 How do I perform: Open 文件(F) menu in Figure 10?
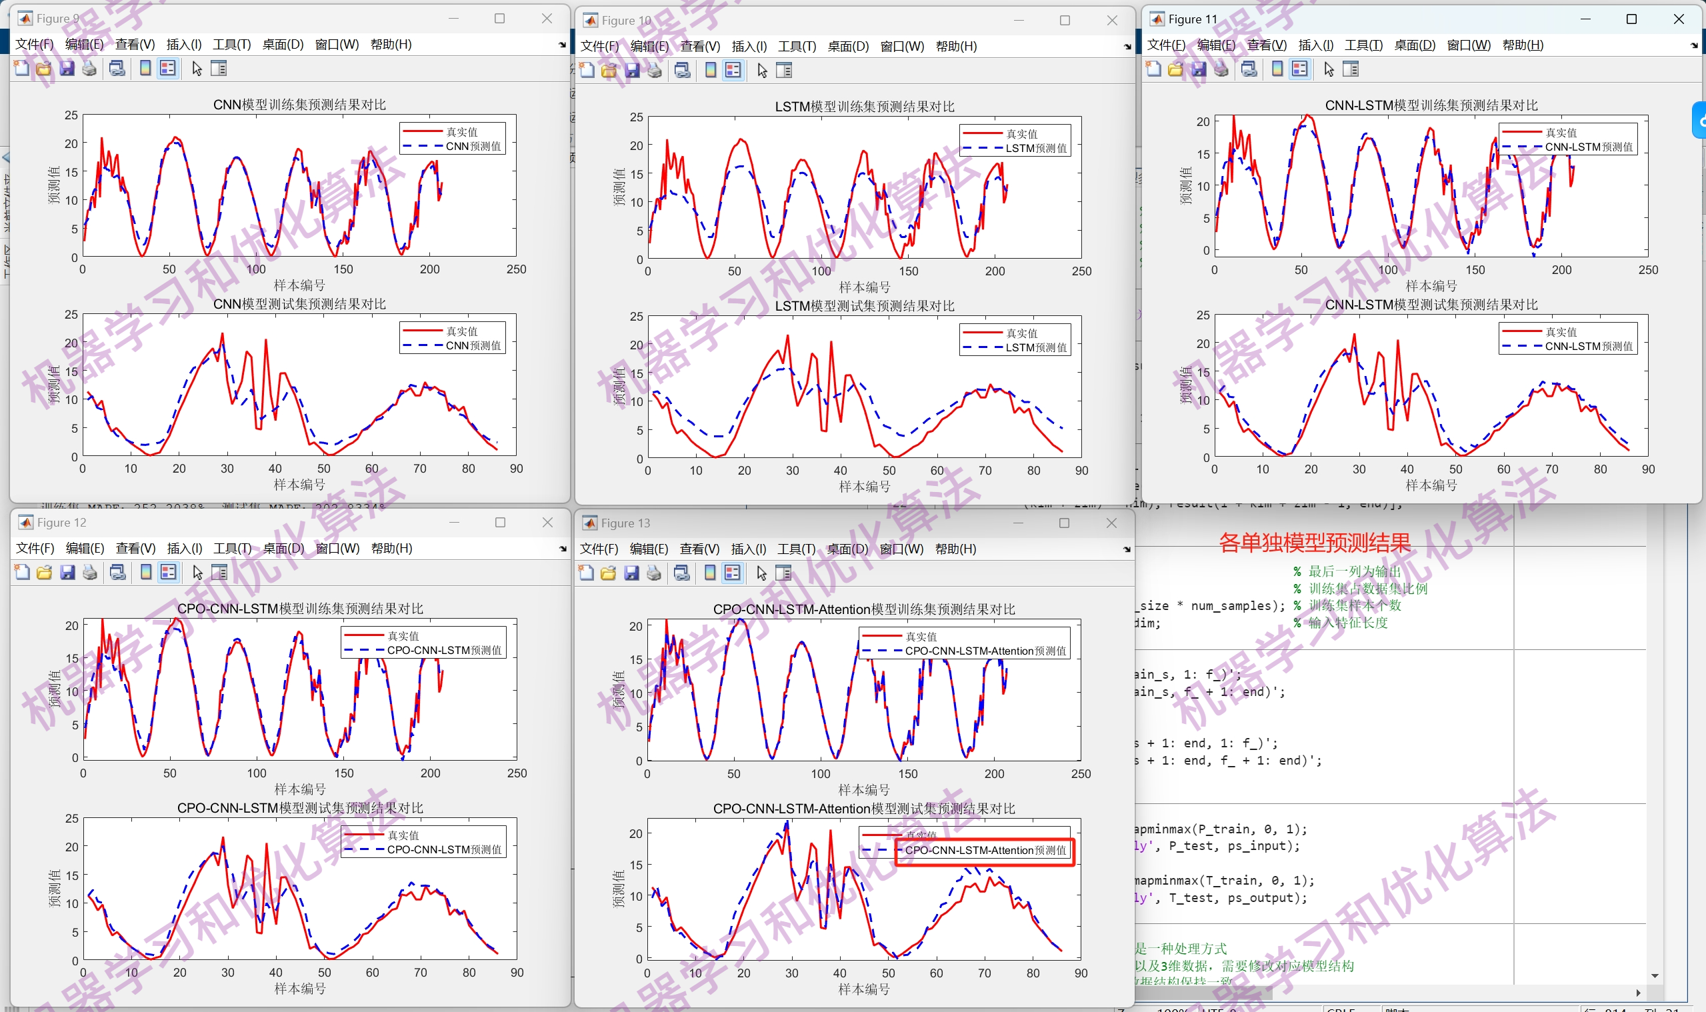click(599, 47)
